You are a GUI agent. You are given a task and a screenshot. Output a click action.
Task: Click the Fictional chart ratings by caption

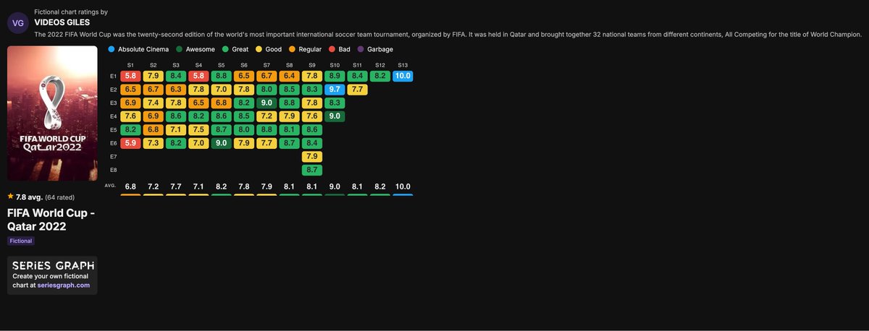pos(70,12)
